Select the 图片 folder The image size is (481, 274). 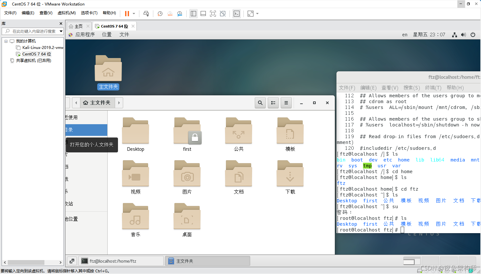pos(187,177)
